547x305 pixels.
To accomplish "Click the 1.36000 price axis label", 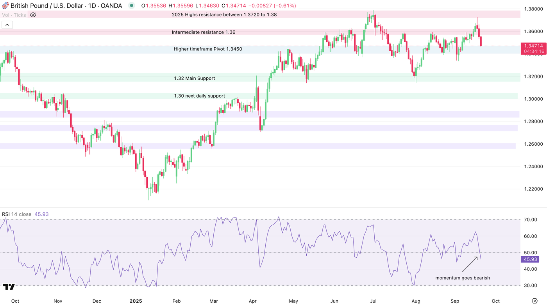I will [x=534, y=31].
